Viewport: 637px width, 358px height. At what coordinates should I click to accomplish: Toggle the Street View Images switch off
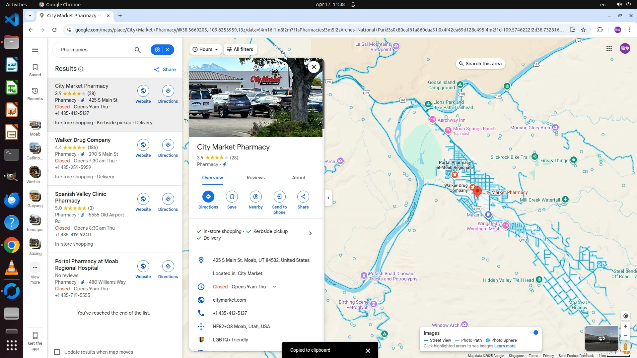534,333
